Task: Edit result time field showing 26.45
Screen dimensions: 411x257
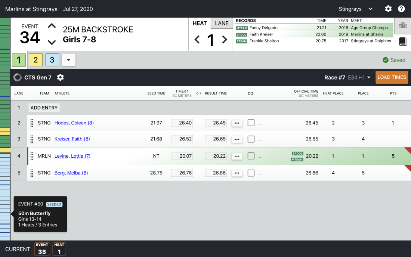Action: (216, 123)
